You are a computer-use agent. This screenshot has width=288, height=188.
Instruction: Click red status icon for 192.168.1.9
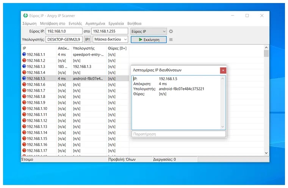[x=24, y=103]
